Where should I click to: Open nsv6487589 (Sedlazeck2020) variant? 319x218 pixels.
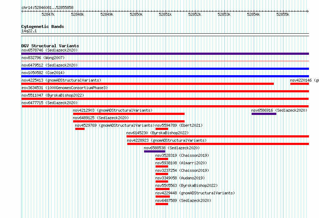pyautogui.click(x=183, y=200)
